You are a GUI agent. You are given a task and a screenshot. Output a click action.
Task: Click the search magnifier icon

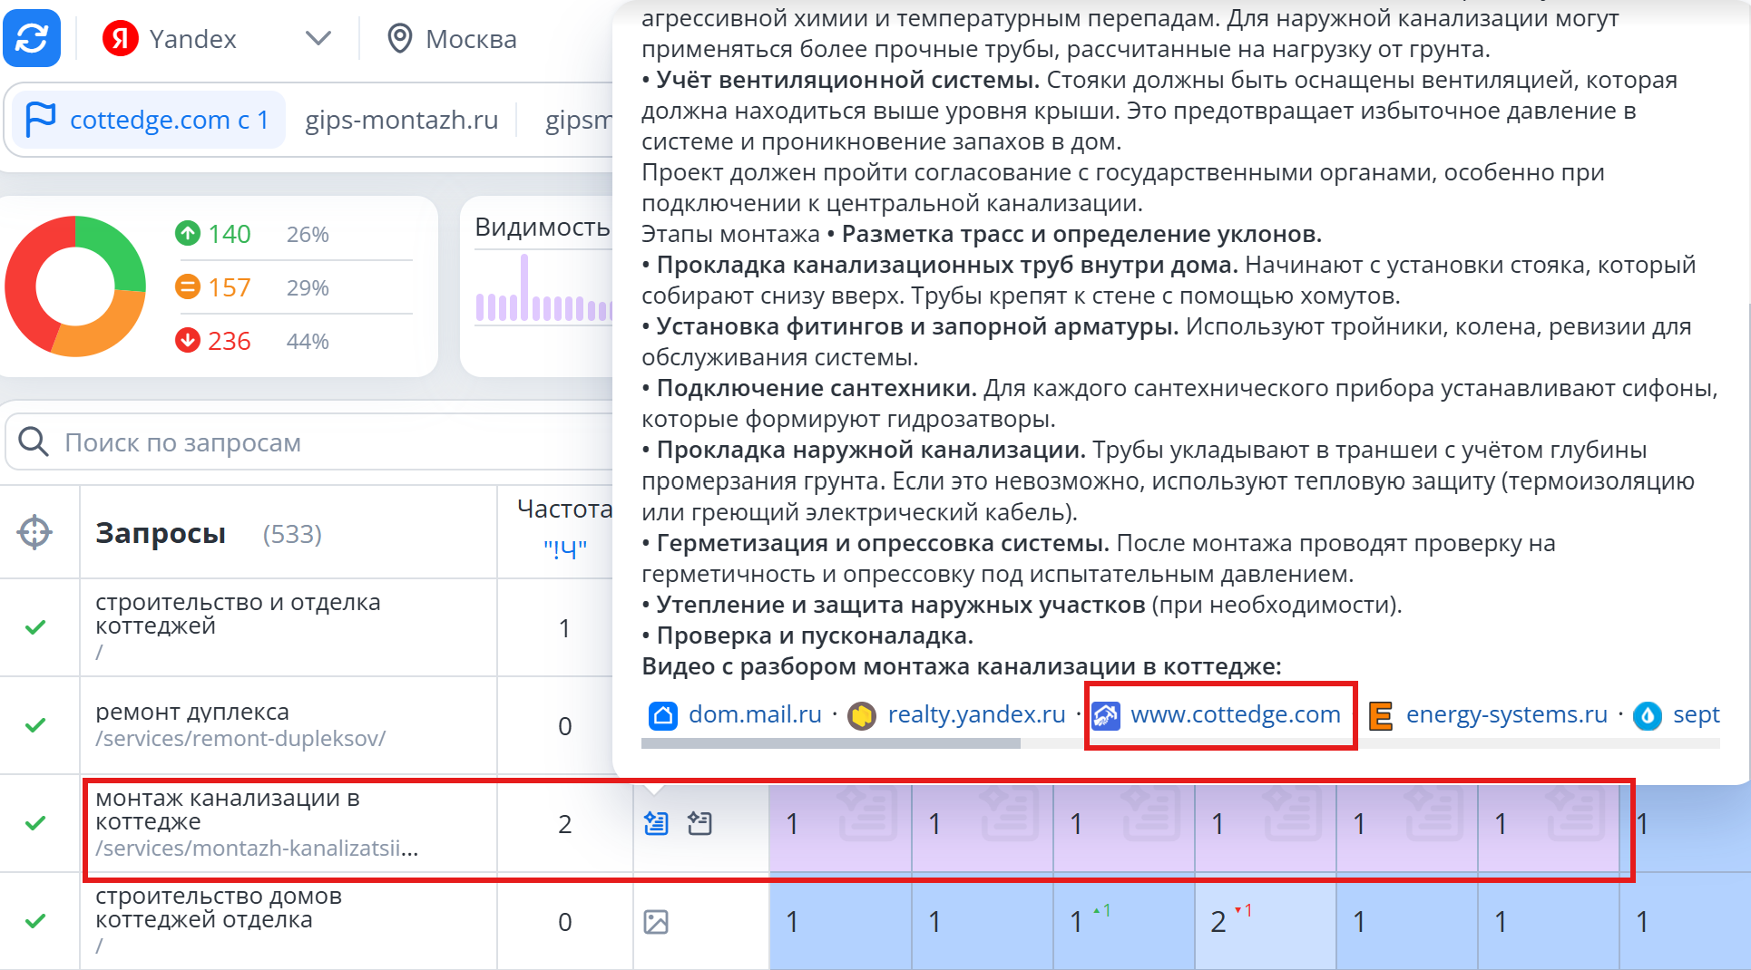click(x=34, y=441)
